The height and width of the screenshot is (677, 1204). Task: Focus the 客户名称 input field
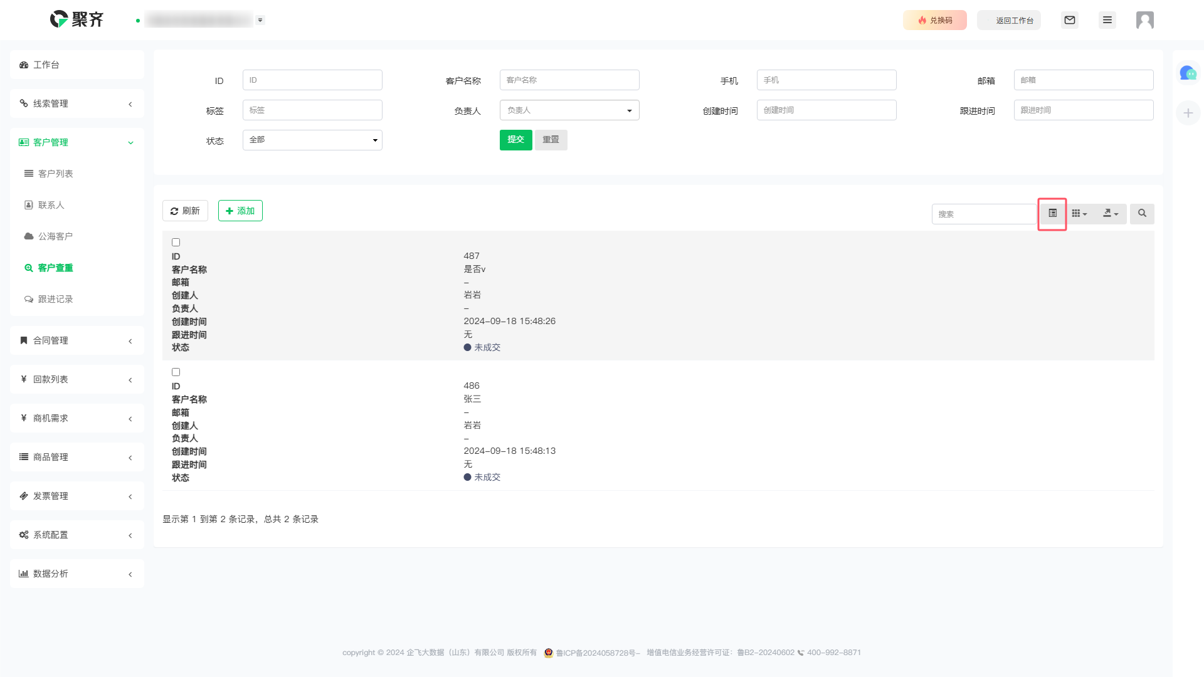tap(569, 80)
